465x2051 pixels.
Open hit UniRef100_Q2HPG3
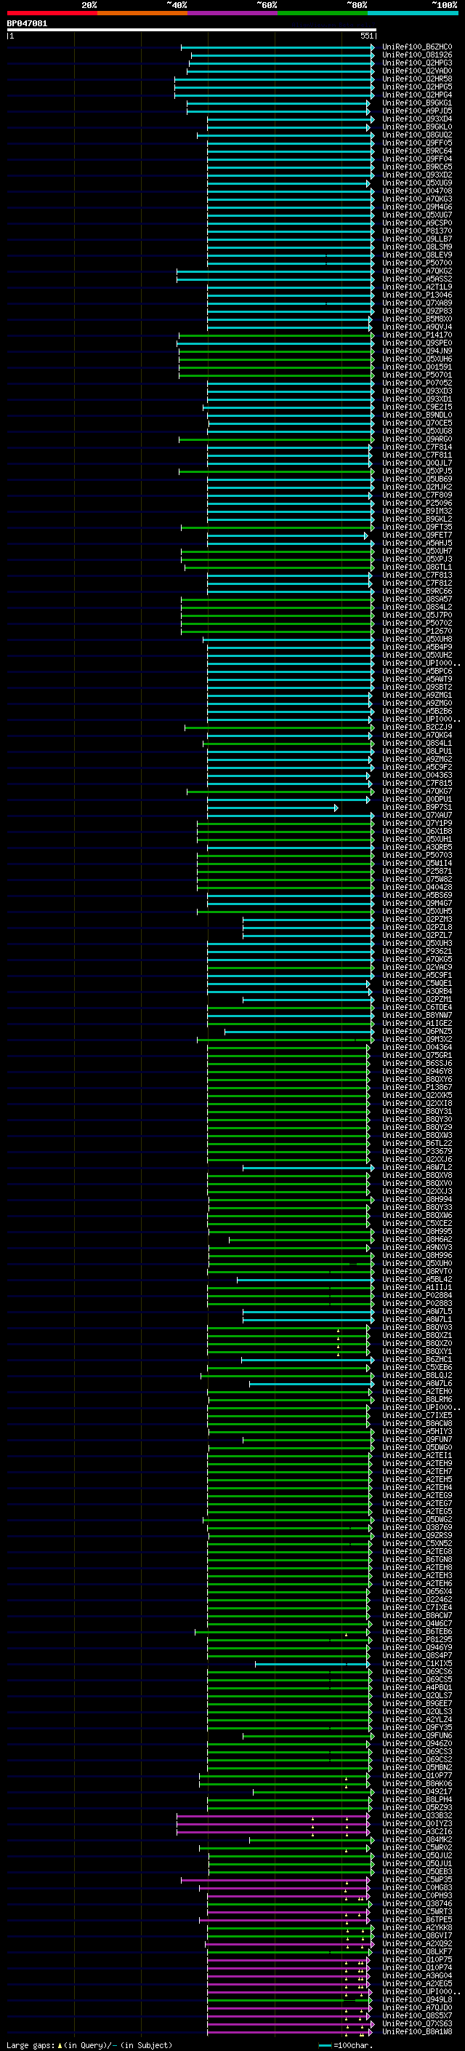point(417,63)
